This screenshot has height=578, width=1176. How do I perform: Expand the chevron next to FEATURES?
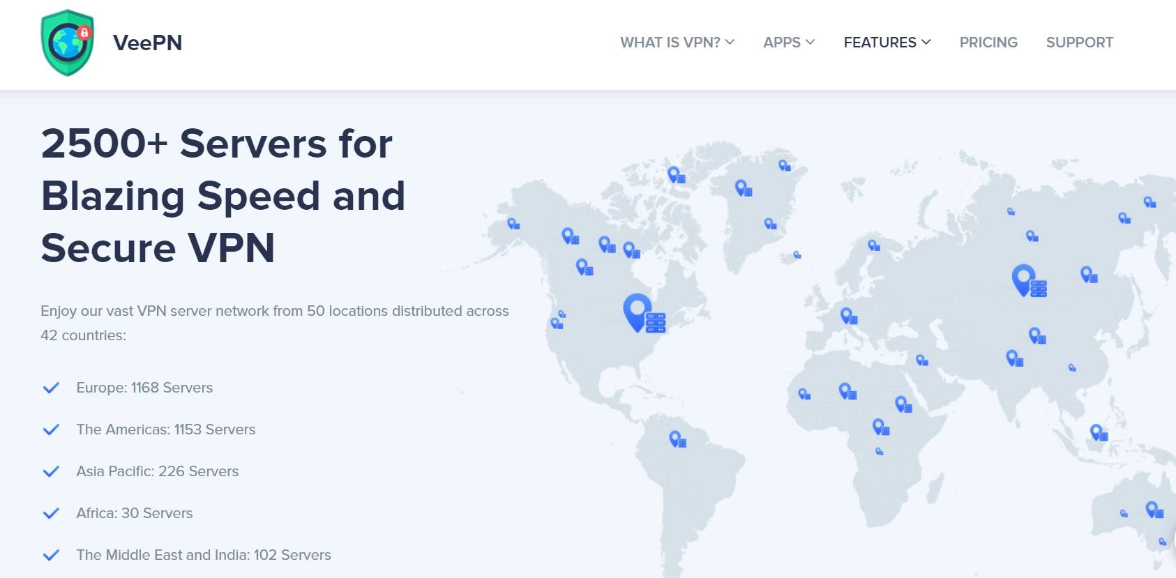coord(926,43)
